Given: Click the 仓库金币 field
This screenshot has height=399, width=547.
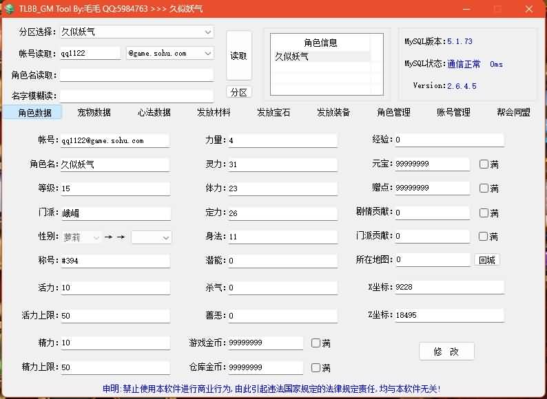Looking at the screenshot, I should 266,367.
